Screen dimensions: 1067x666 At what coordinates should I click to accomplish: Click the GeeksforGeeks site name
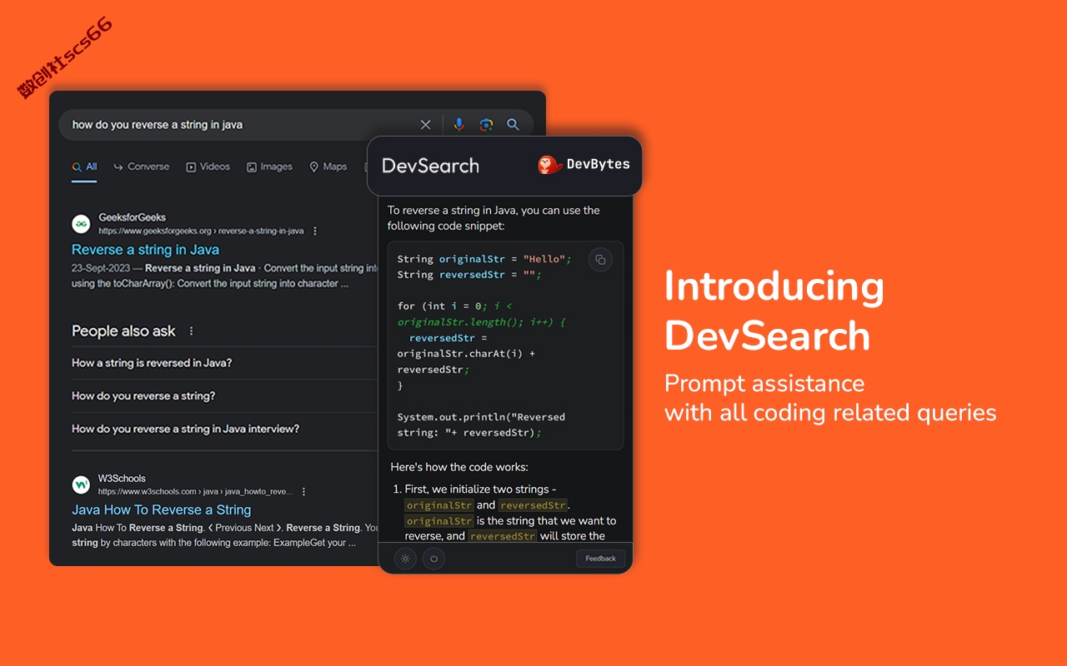coord(132,217)
